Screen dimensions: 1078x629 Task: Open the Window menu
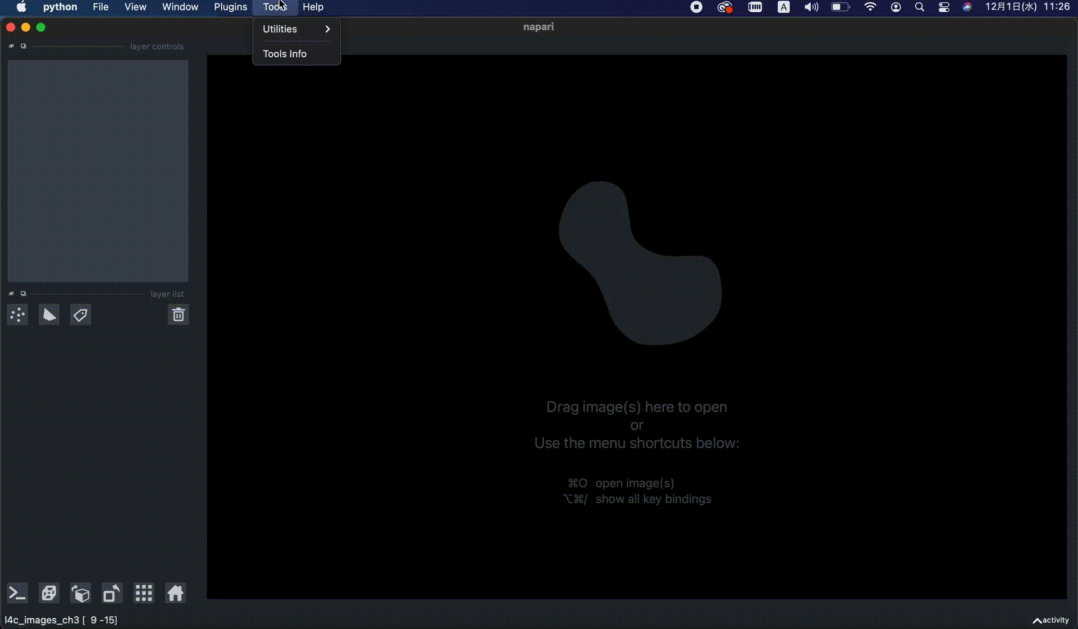(x=180, y=7)
